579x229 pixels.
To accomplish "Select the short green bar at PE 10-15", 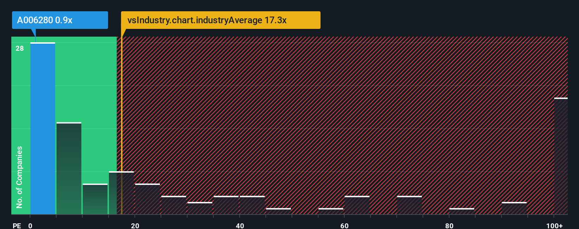I will [x=95, y=199].
